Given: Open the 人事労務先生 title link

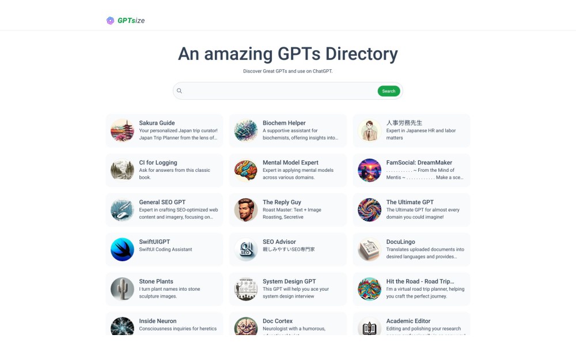Looking at the screenshot, I should [404, 123].
